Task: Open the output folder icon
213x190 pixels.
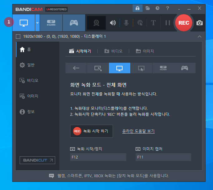Action: coord(148,8)
